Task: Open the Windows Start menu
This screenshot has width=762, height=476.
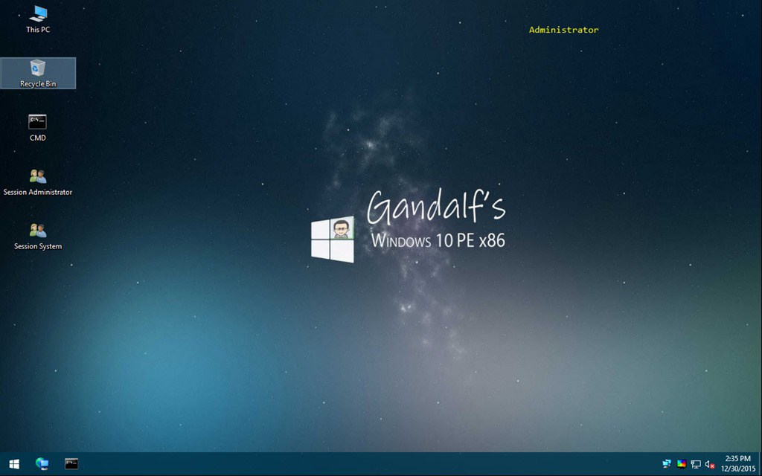Action: coord(14,464)
